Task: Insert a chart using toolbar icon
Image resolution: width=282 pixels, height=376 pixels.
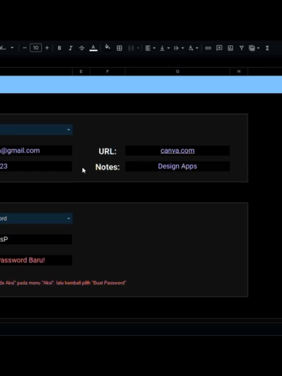Action: (x=230, y=48)
